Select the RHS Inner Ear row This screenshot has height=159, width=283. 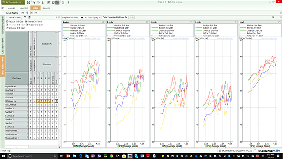point(17,101)
